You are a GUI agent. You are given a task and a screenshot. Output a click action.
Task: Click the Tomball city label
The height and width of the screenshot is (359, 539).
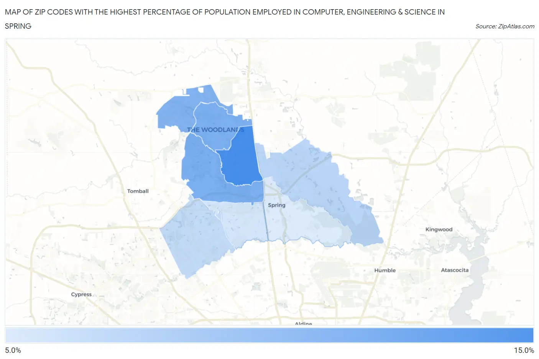coord(138,191)
